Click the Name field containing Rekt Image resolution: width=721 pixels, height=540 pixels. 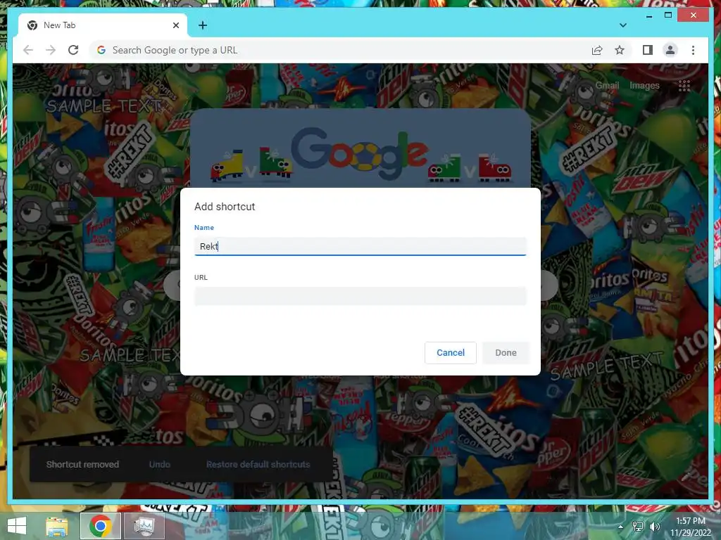pyautogui.click(x=360, y=247)
